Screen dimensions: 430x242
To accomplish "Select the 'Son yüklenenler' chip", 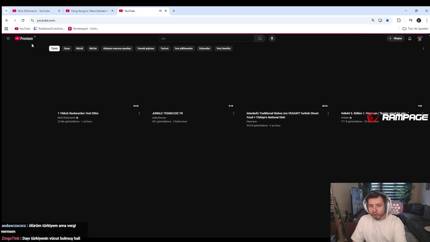I will pyautogui.click(x=184, y=48).
